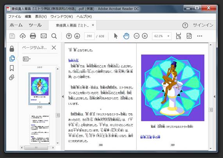Click thumbnail horizontal scroll right arrow
Viewport: 223px width, 158px height.
pyautogui.click(x=53, y=147)
